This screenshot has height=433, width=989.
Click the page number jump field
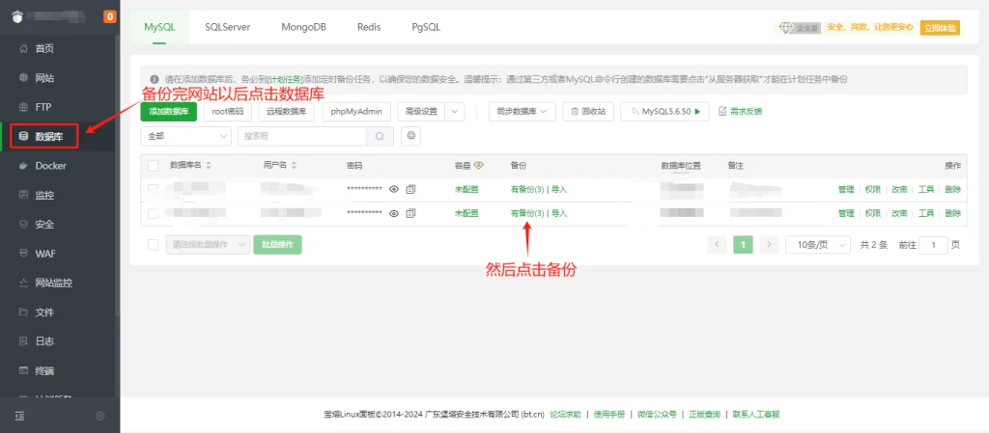click(x=933, y=245)
